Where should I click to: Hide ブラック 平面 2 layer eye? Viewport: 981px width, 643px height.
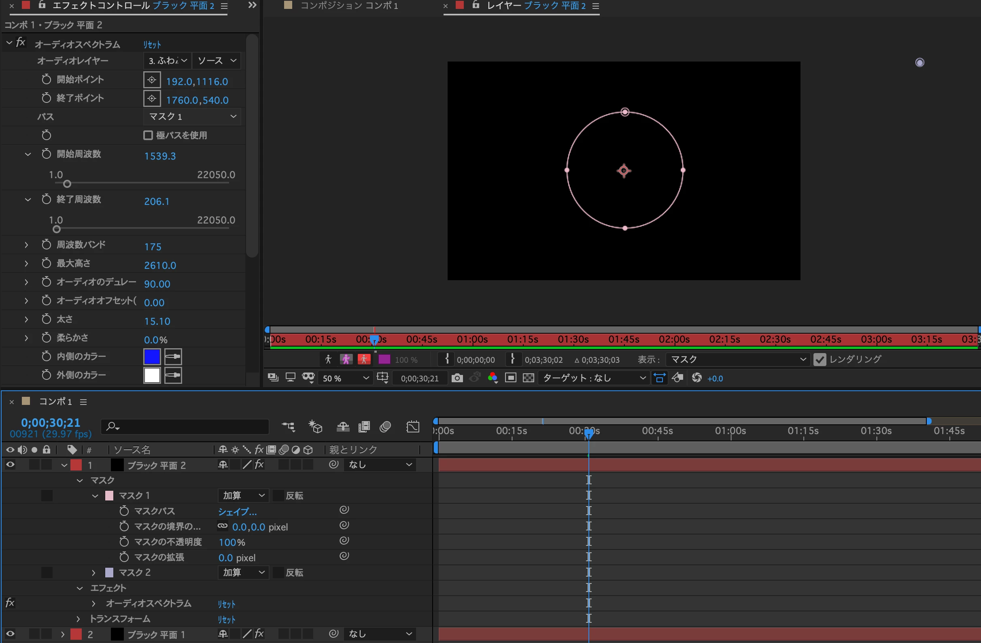click(10, 465)
